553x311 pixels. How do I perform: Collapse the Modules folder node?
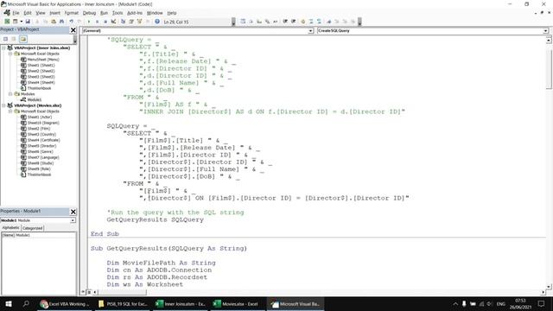coord(10,94)
